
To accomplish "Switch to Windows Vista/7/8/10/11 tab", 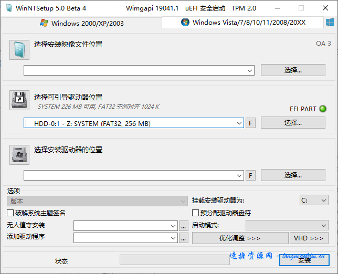I will pyautogui.click(x=242, y=23).
